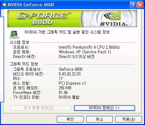Select the IRQ value 17
Screen dimensions: 145x125
(61, 78)
